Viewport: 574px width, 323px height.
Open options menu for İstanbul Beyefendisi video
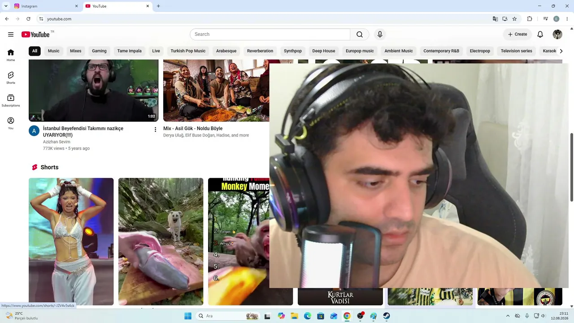156,130
